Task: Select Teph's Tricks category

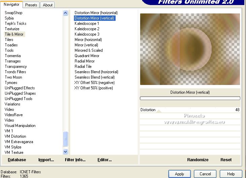Action: click(15, 24)
